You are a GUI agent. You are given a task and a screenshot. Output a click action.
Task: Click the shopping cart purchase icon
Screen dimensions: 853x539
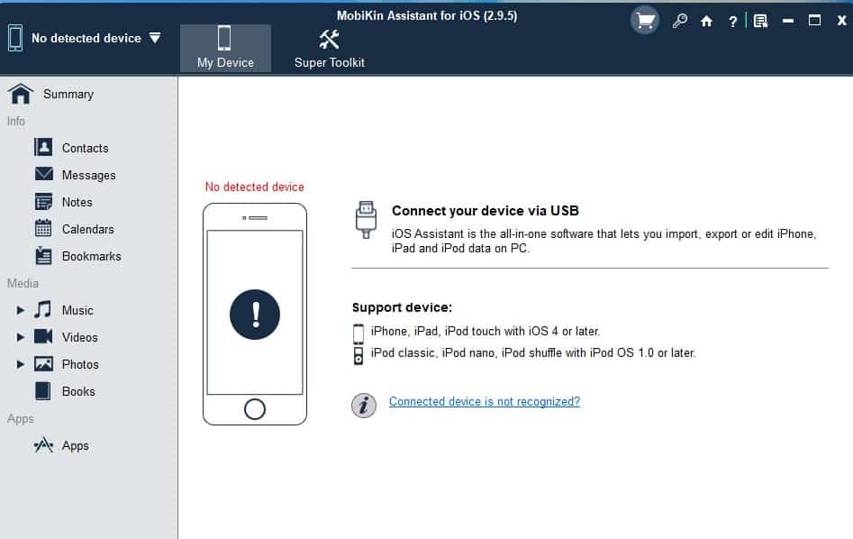645,22
